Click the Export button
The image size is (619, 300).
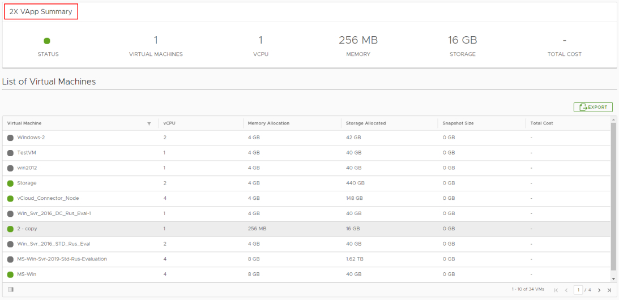click(x=593, y=107)
